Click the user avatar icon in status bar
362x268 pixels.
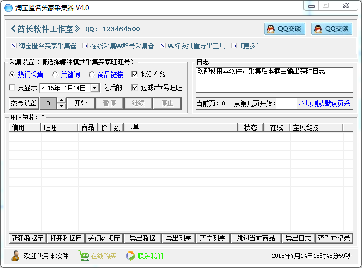(15, 256)
